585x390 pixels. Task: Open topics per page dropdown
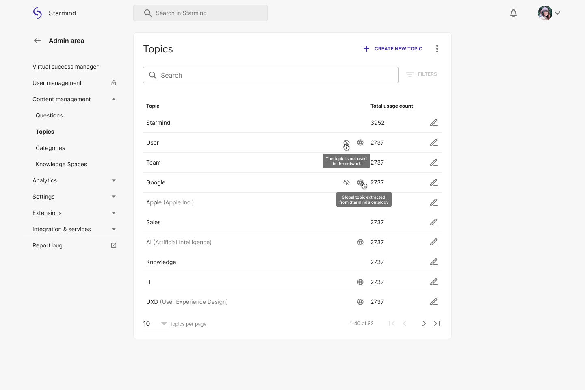tap(156, 323)
